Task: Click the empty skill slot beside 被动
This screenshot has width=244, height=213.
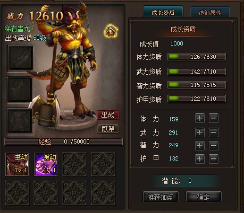Action: 74,164
